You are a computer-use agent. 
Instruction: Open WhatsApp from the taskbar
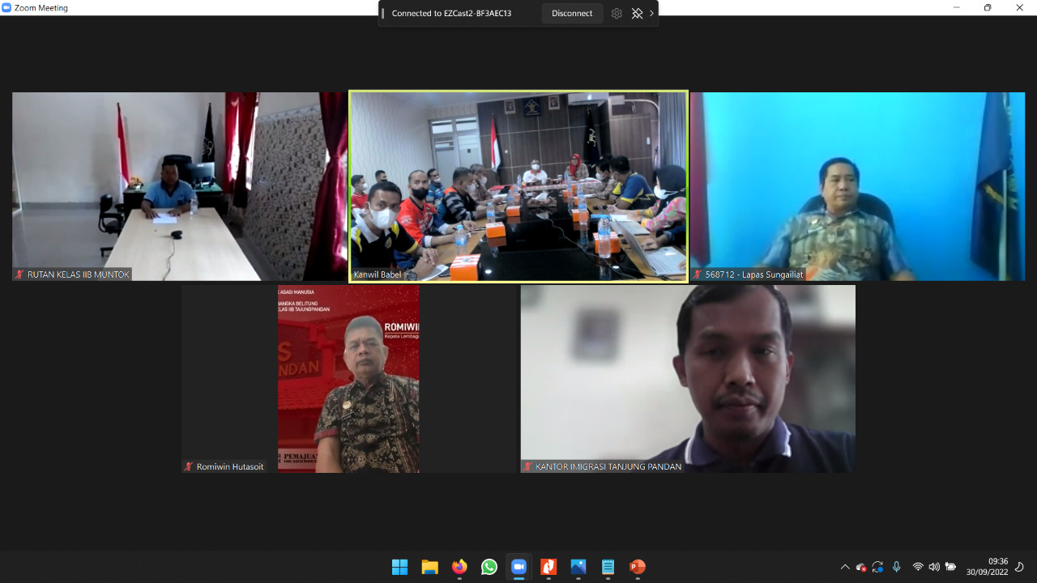point(489,567)
